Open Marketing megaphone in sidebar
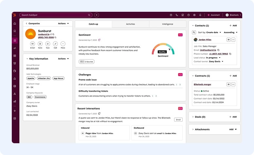This screenshot has width=254, height=155. [x=15, y=48]
